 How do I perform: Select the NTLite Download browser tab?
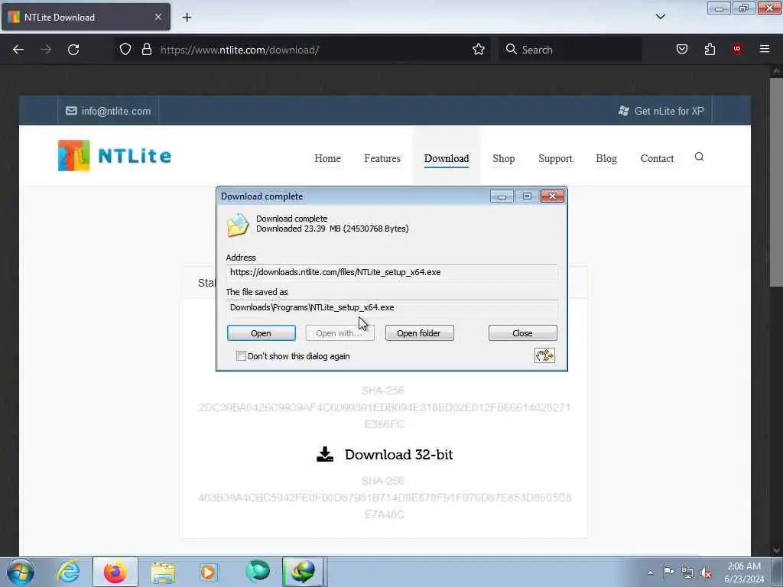pyautogui.click(x=86, y=17)
